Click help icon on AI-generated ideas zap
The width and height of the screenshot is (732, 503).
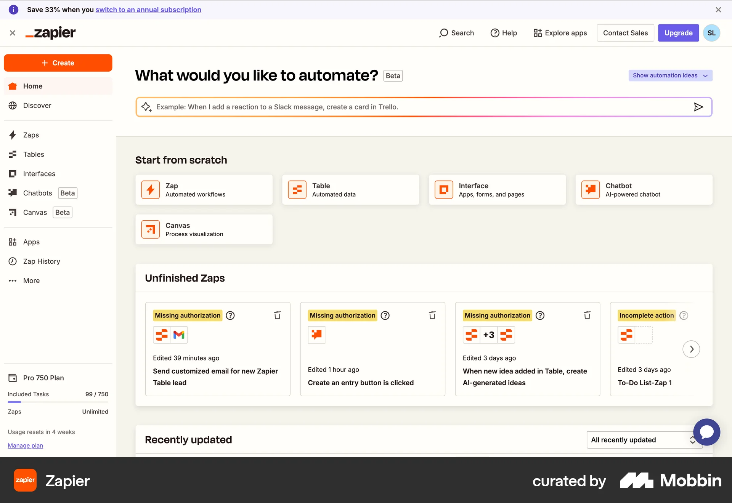pos(540,316)
